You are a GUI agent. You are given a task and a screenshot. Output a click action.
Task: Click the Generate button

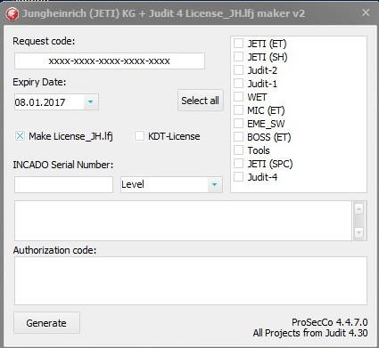pyautogui.click(x=46, y=323)
